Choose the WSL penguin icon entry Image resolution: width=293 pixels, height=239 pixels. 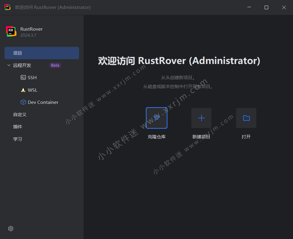pyautogui.click(x=23, y=90)
